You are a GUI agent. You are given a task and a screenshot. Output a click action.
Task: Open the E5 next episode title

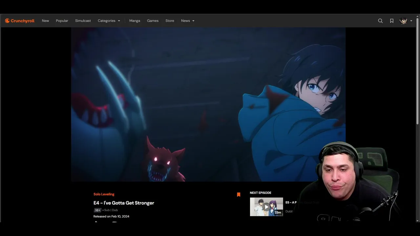point(291,203)
